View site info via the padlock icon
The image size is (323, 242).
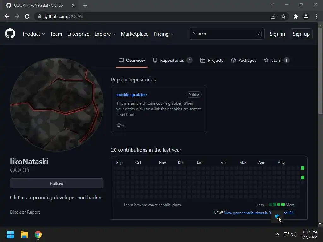pyautogui.click(x=40, y=16)
